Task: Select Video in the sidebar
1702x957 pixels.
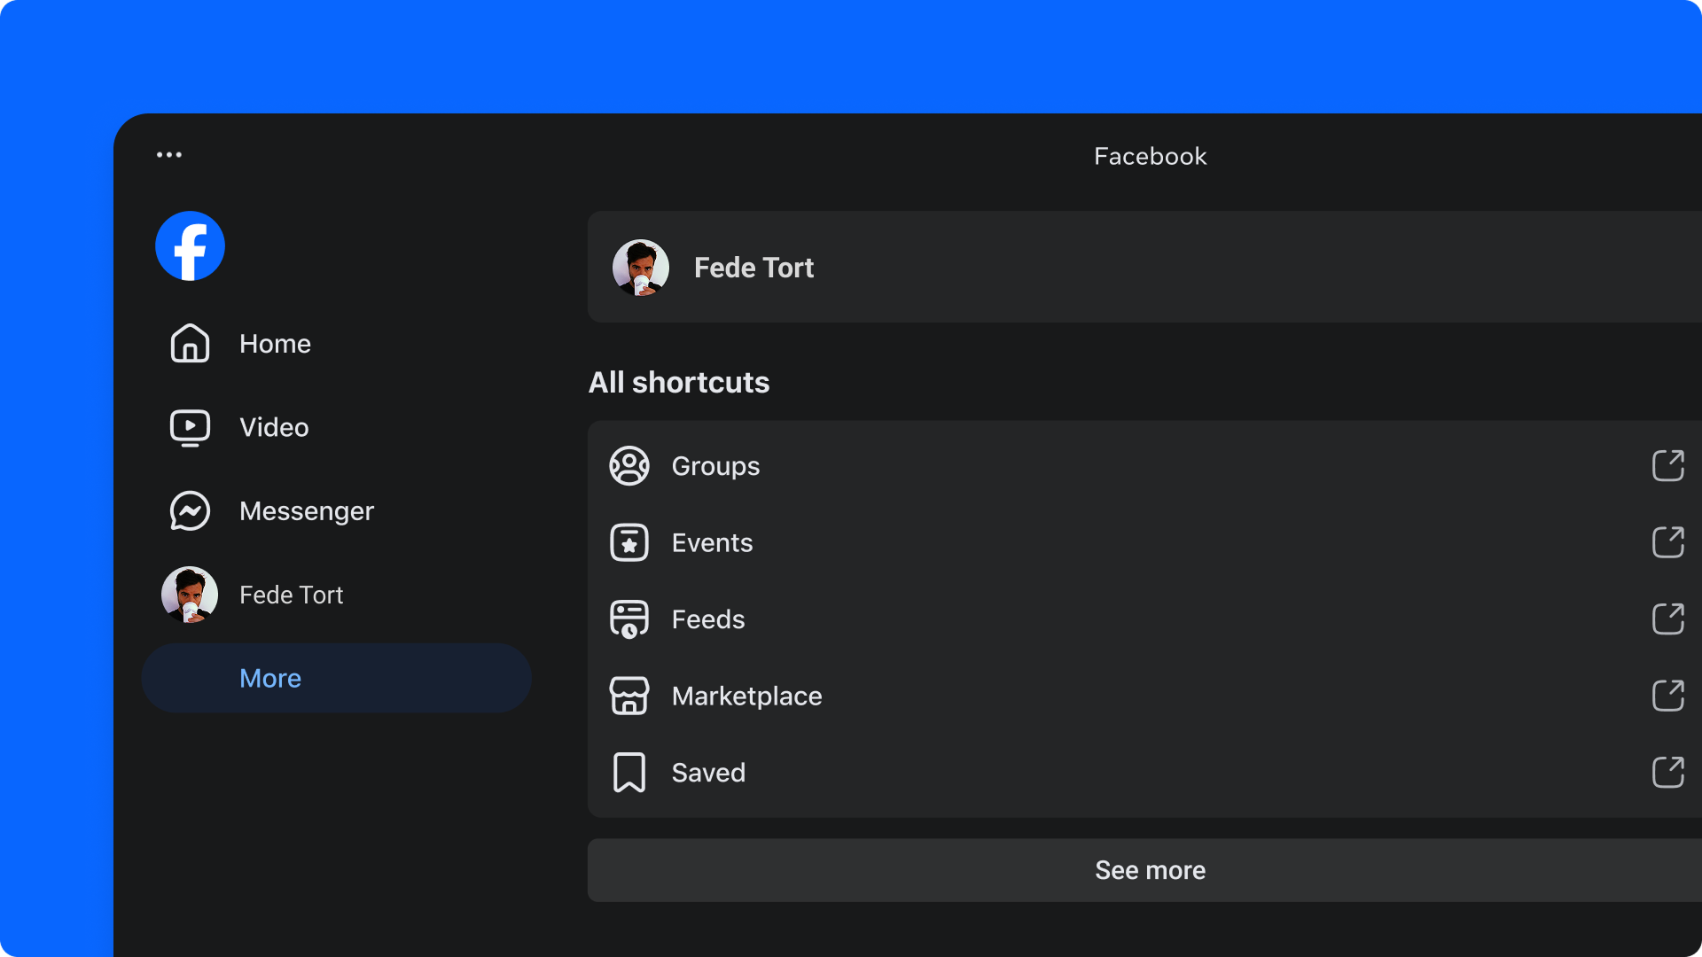Action: pos(337,427)
